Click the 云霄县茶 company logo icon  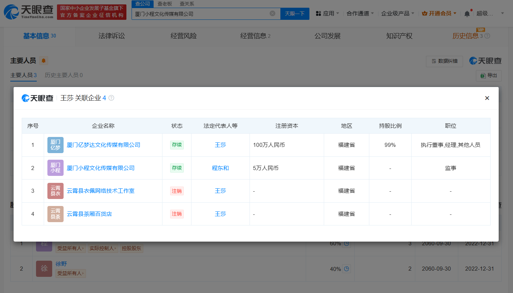click(55, 214)
